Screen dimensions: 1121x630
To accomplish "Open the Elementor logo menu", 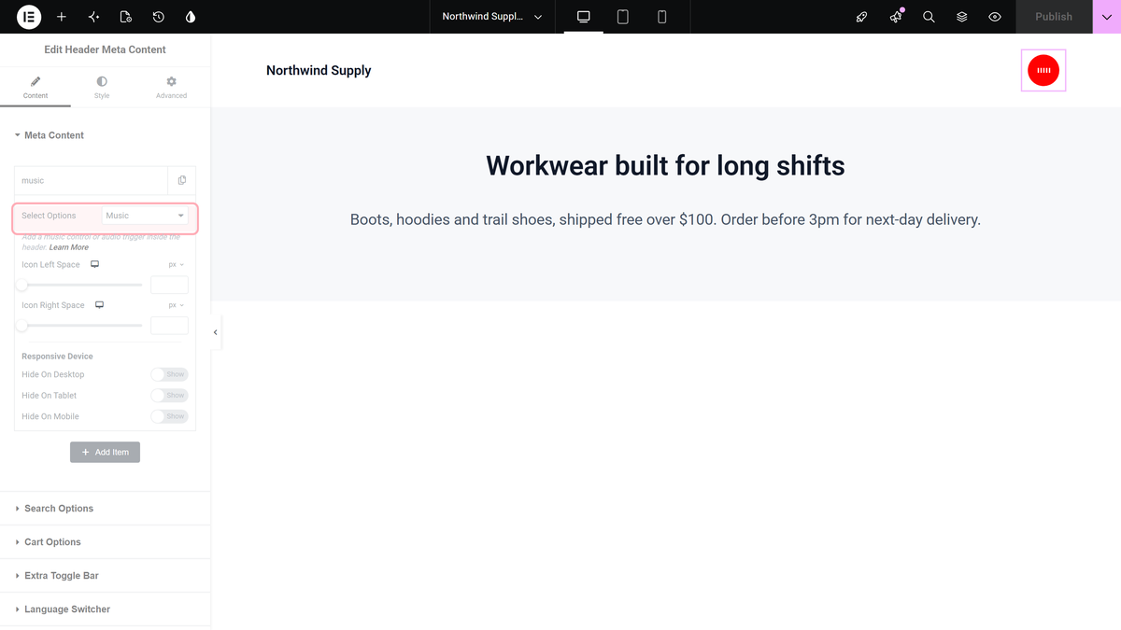I will coord(29,17).
